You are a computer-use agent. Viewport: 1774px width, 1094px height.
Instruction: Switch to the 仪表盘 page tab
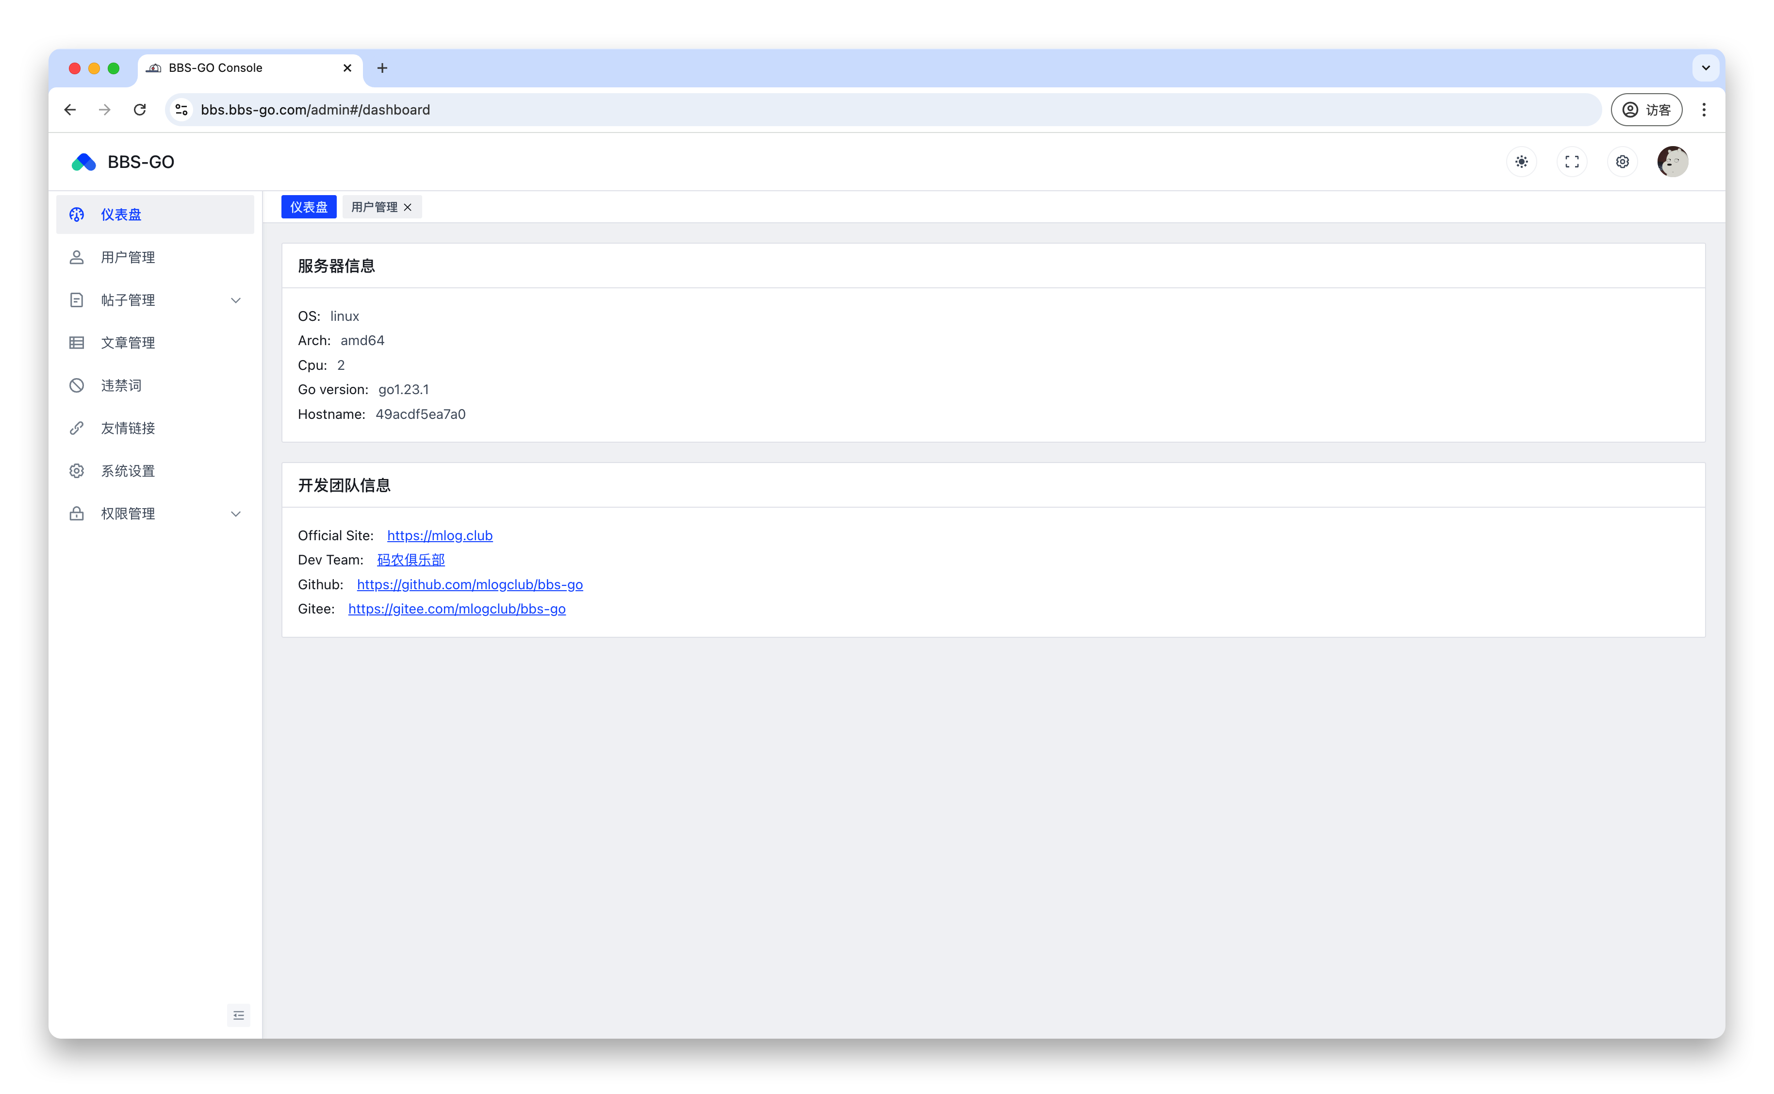(x=309, y=207)
